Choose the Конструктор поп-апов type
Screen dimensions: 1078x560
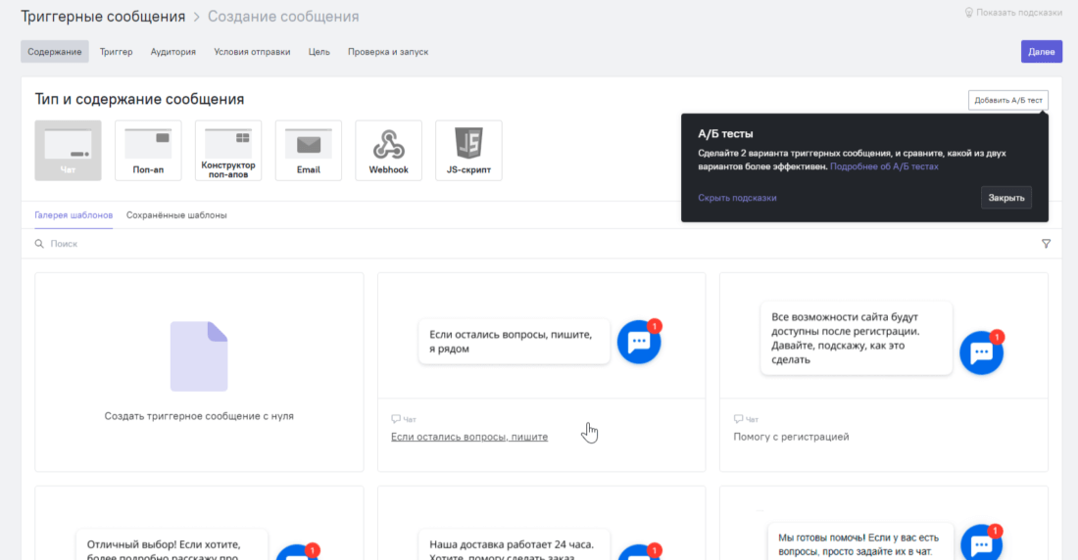[x=228, y=151]
